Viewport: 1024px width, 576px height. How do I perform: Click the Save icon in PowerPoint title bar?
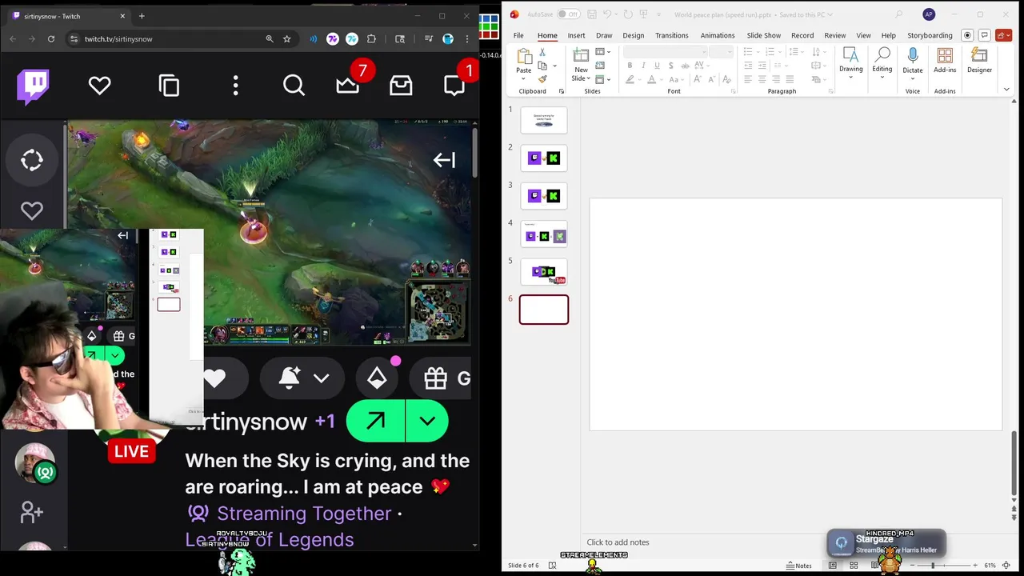coord(592,14)
